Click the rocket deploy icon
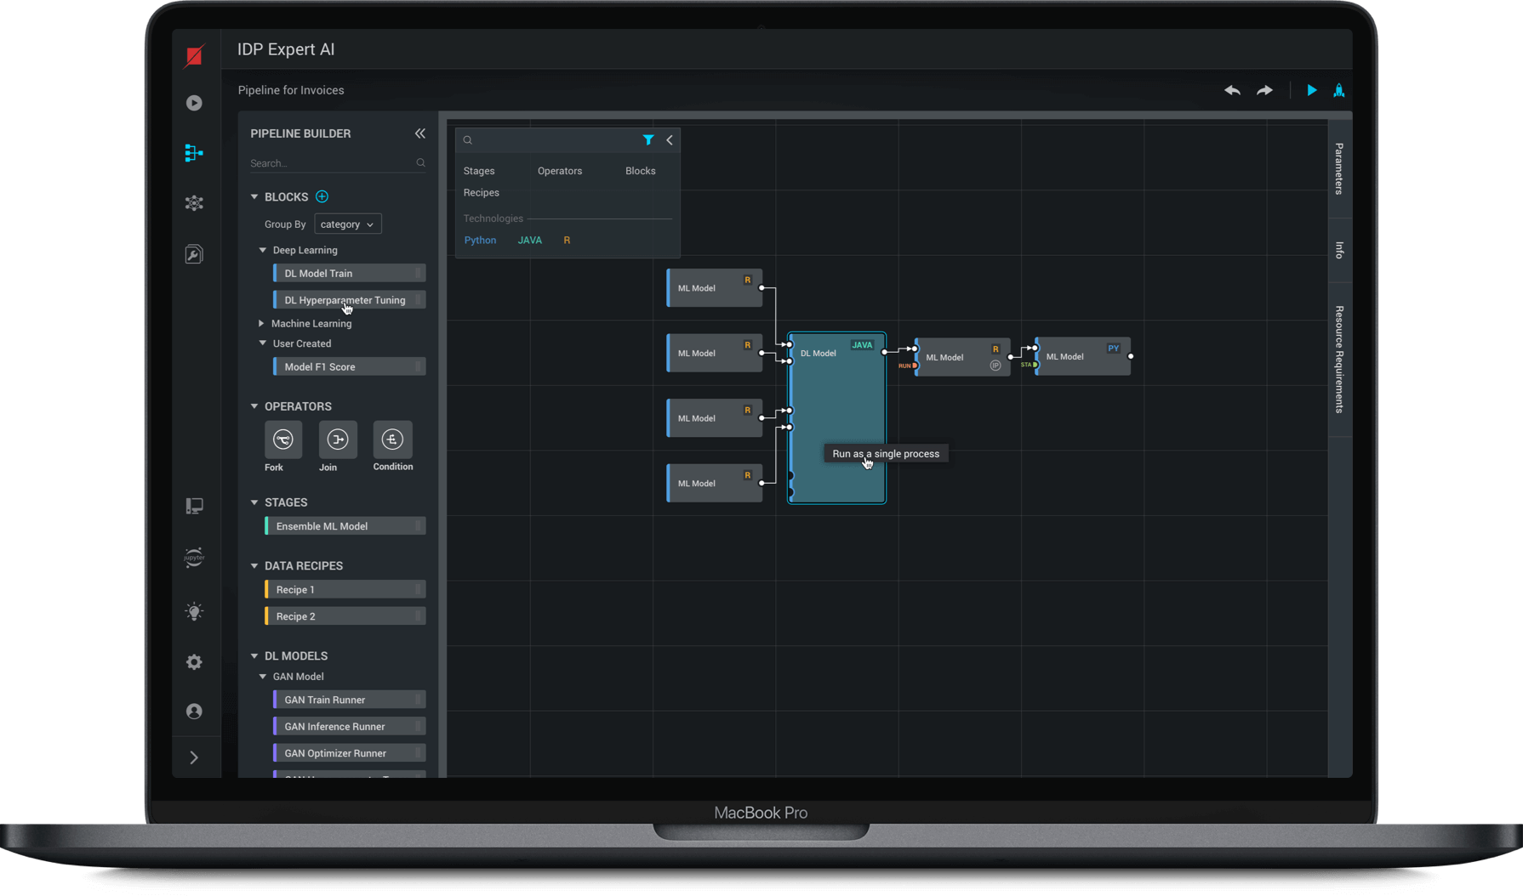 point(1338,90)
